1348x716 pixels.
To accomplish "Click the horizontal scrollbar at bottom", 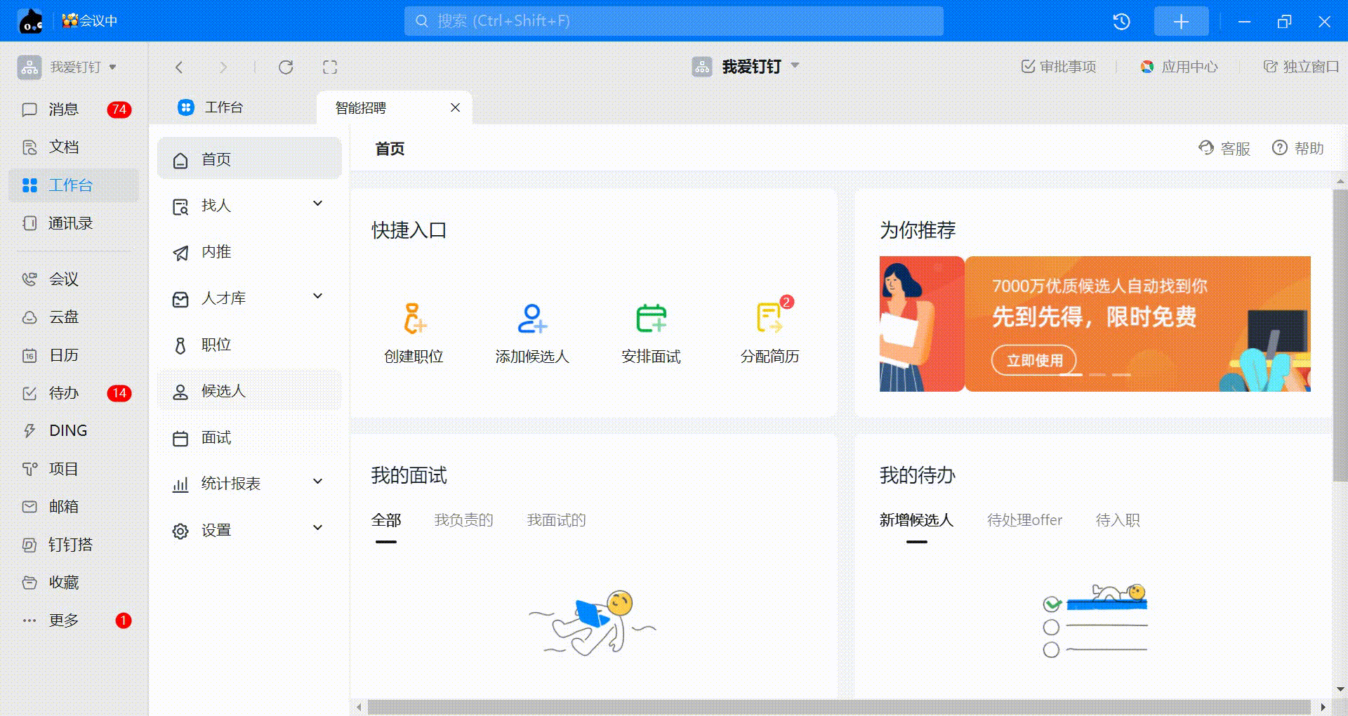I will pos(839,707).
